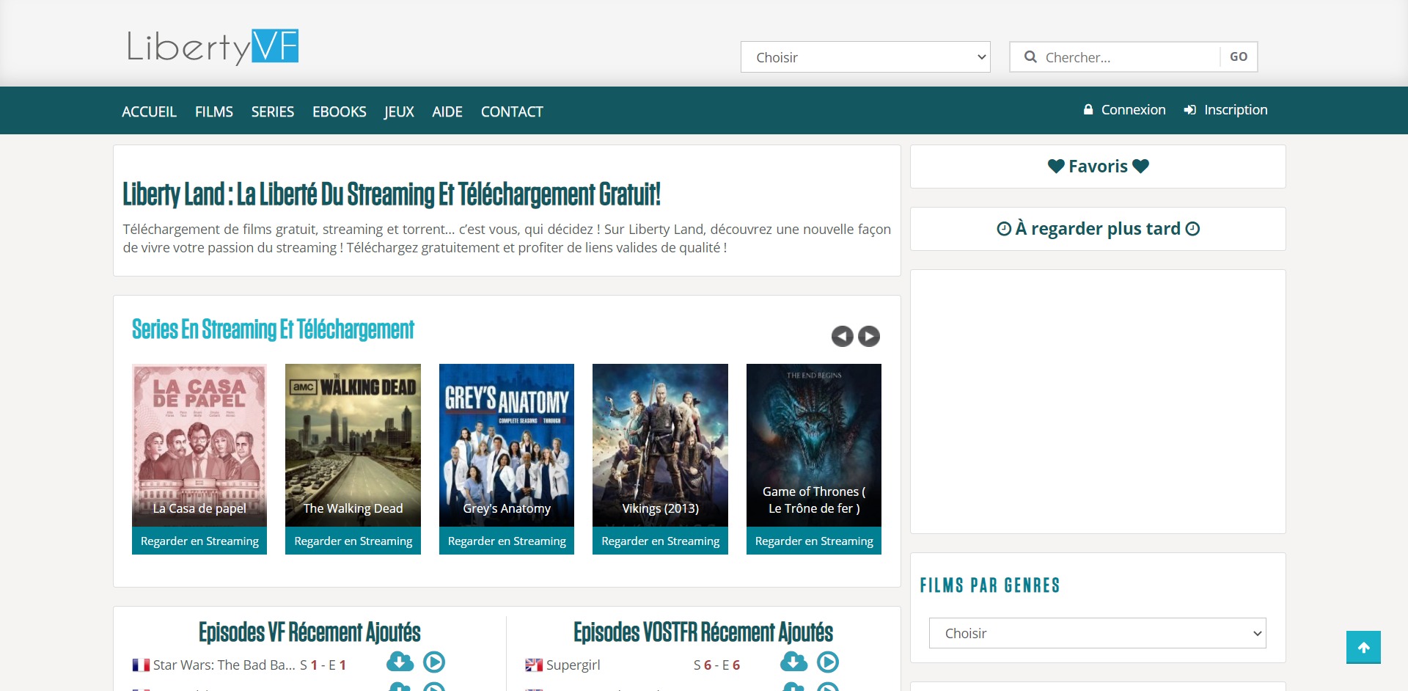Open the FILMS menu item
The height and width of the screenshot is (691, 1408).
(x=214, y=111)
